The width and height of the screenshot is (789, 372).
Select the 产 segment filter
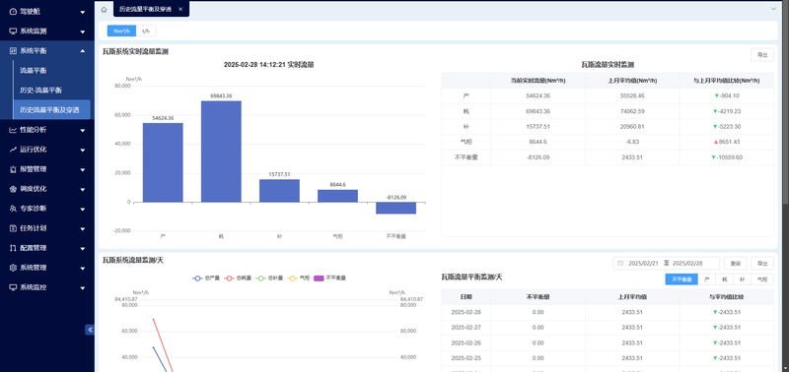click(706, 279)
